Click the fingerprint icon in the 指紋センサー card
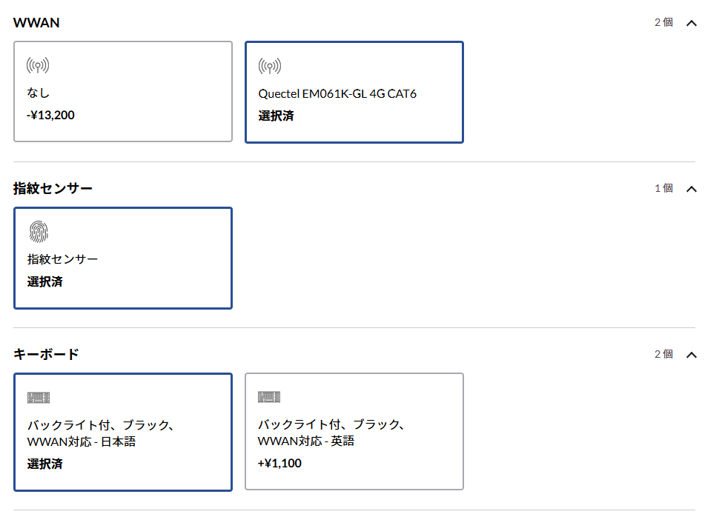This screenshot has height=517, width=722. coord(39,231)
